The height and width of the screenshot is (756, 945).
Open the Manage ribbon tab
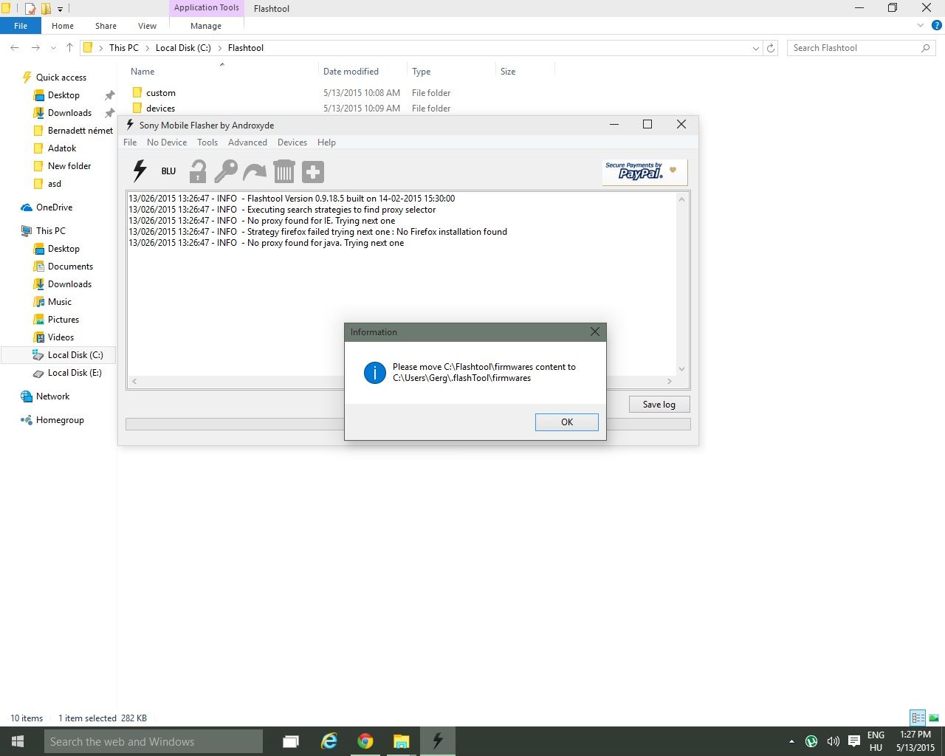[206, 26]
